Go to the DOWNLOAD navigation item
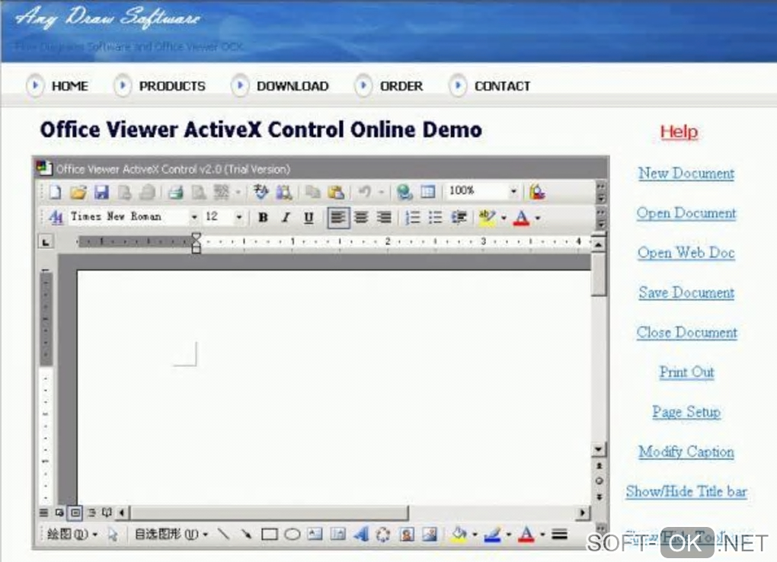The height and width of the screenshot is (562, 777). pos(293,86)
